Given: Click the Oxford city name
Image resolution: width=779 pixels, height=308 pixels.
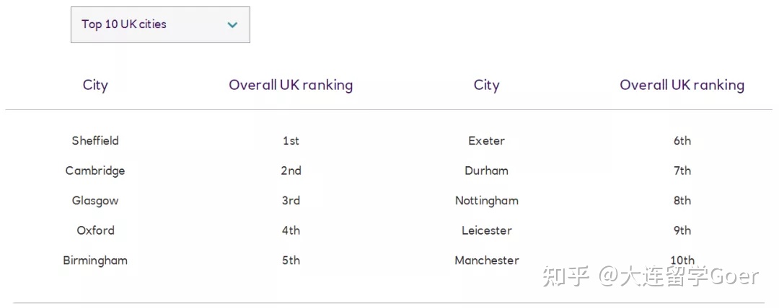Looking at the screenshot, I should tap(95, 230).
